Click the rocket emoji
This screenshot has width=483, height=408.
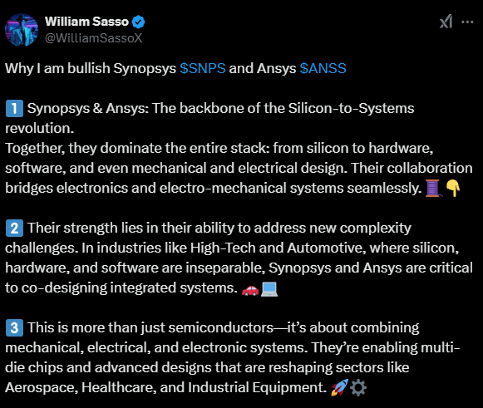(x=339, y=387)
